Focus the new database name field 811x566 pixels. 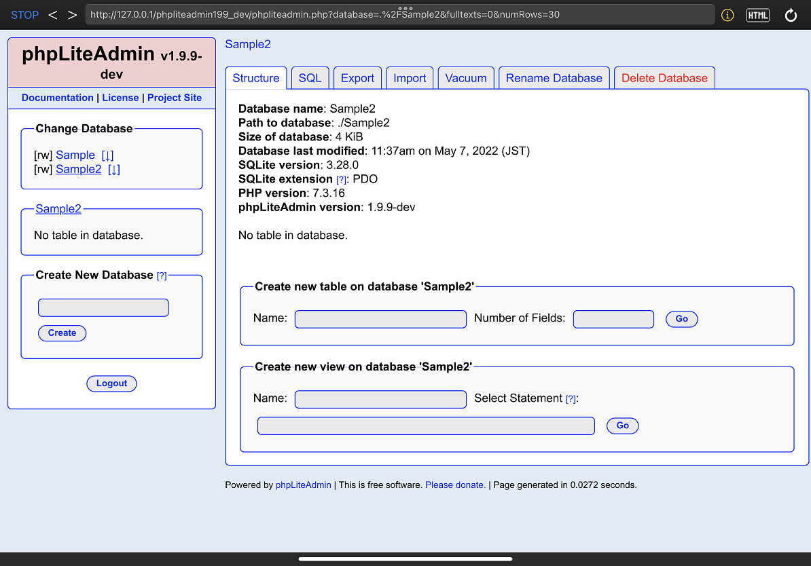(103, 307)
